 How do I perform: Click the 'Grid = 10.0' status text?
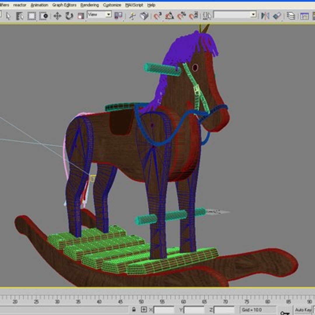(252, 310)
